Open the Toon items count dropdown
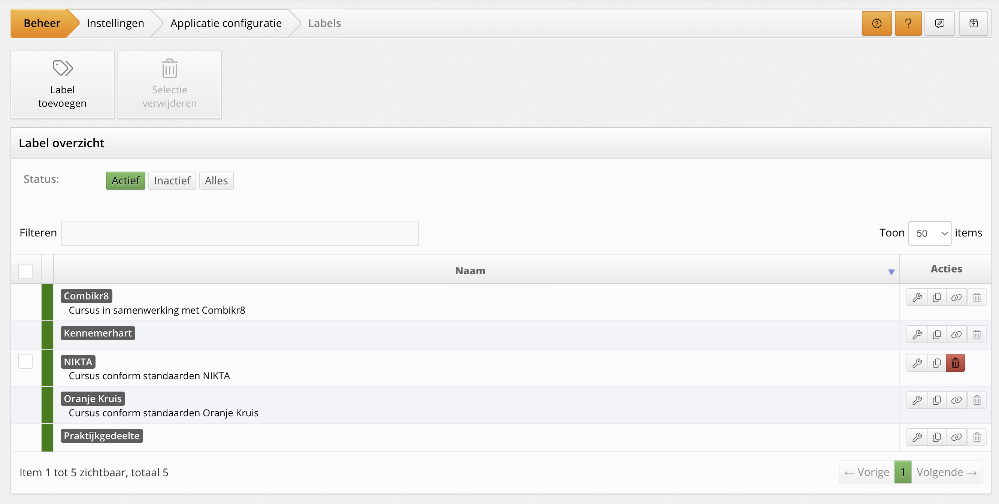 coord(930,233)
